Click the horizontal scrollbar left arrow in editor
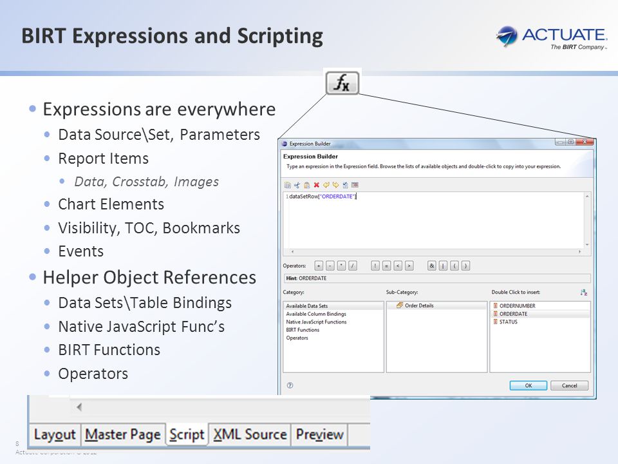The width and height of the screenshot is (618, 464). 292,251
